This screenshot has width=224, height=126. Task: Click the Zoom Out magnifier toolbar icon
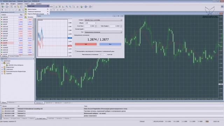[x=70, y=7]
